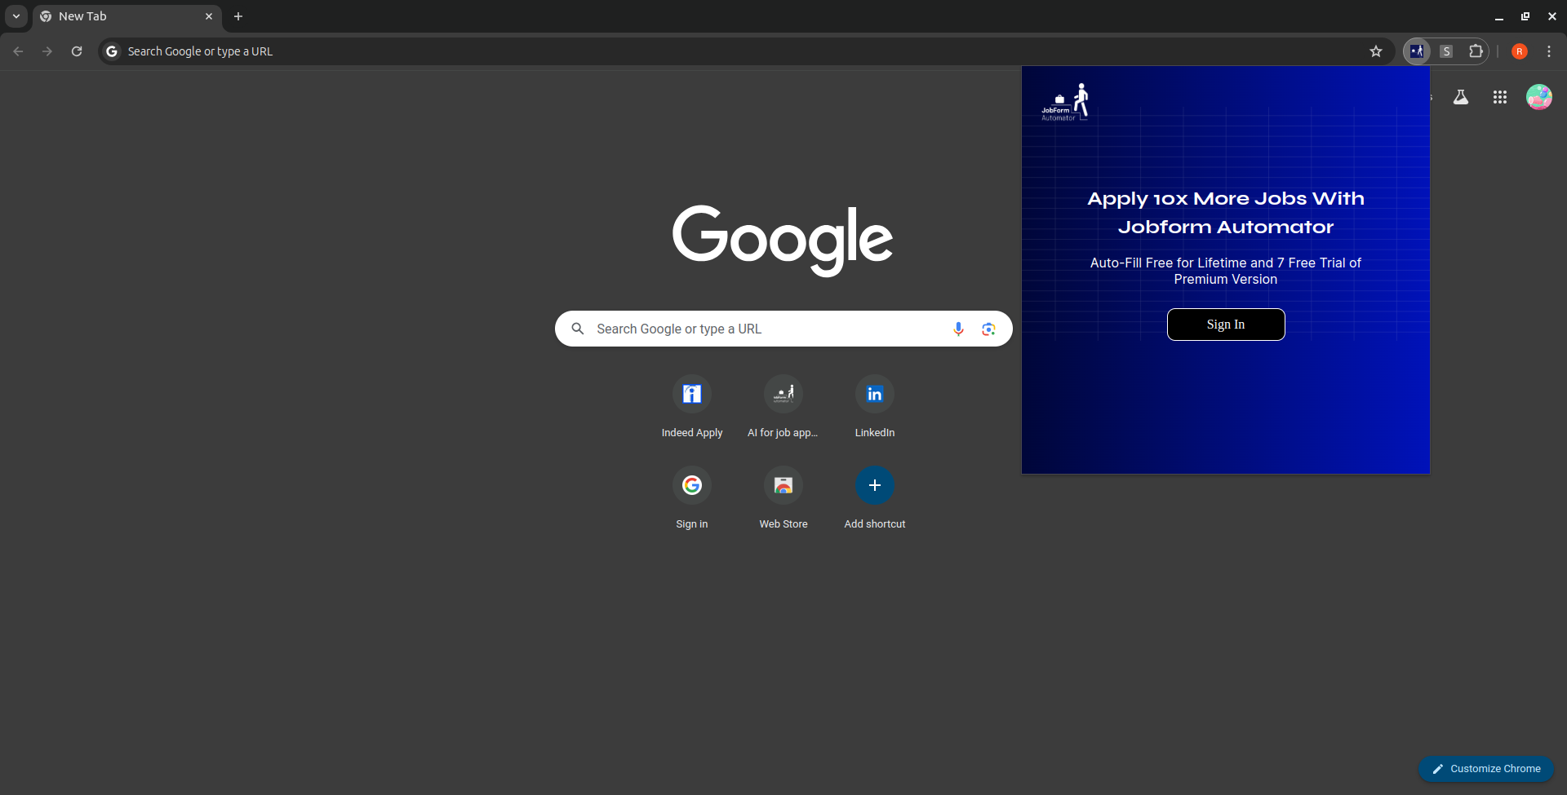Open the Google Sign in shortcut
The width and height of the screenshot is (1567, 795).
pyautogui.click(x=692, y=499)
